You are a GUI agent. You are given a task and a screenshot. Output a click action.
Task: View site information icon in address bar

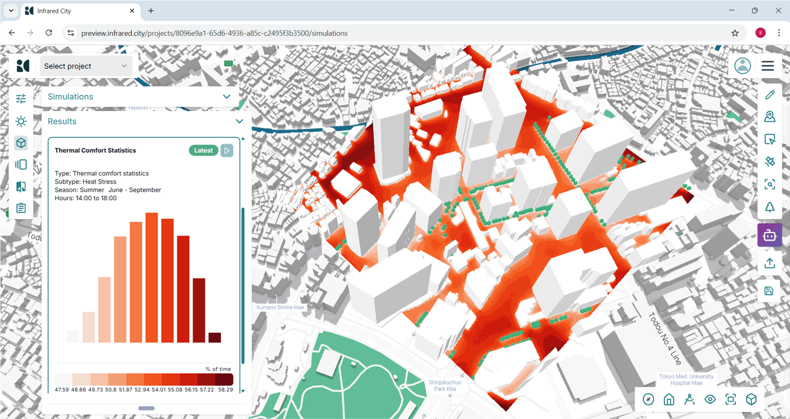(71, 33)
